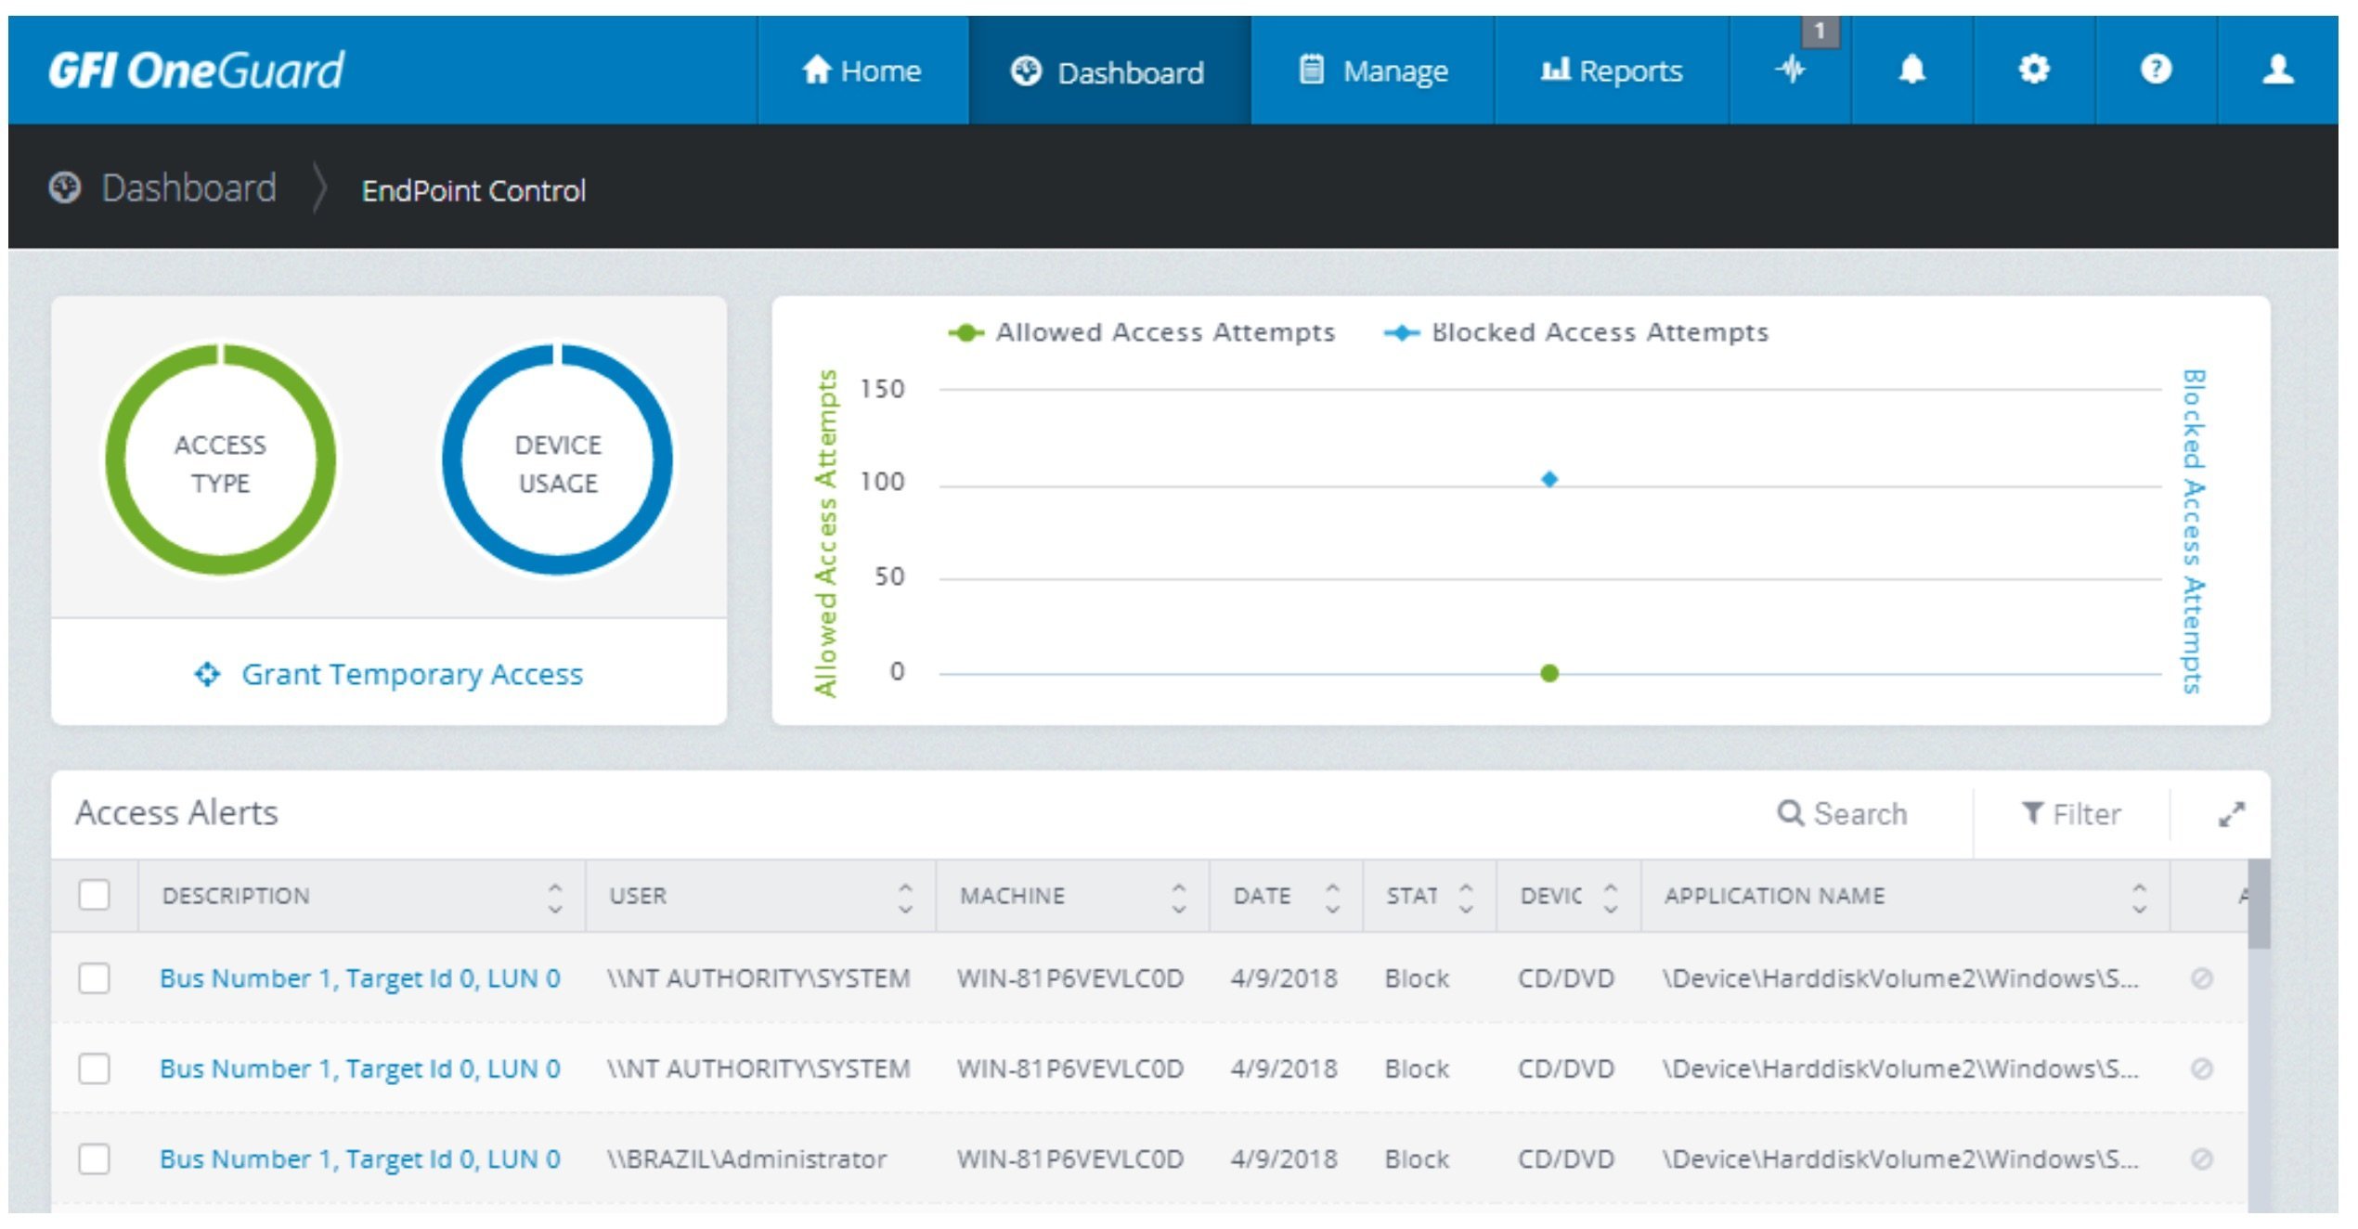Screen dimensions: 2358x1229
Task: Open the Filter button in Access Alerts
Action: [x=2071, y=814]
